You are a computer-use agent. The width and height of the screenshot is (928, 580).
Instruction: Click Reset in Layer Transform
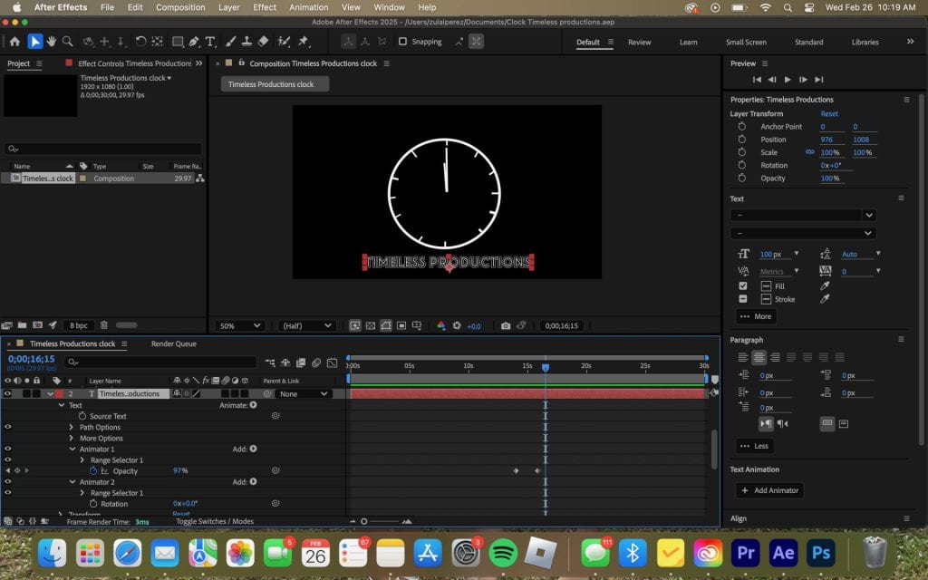(829, 114)
